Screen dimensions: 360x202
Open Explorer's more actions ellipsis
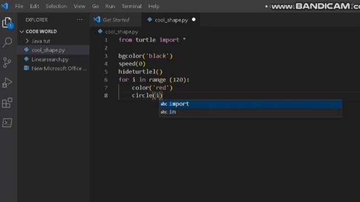[80, 20]
